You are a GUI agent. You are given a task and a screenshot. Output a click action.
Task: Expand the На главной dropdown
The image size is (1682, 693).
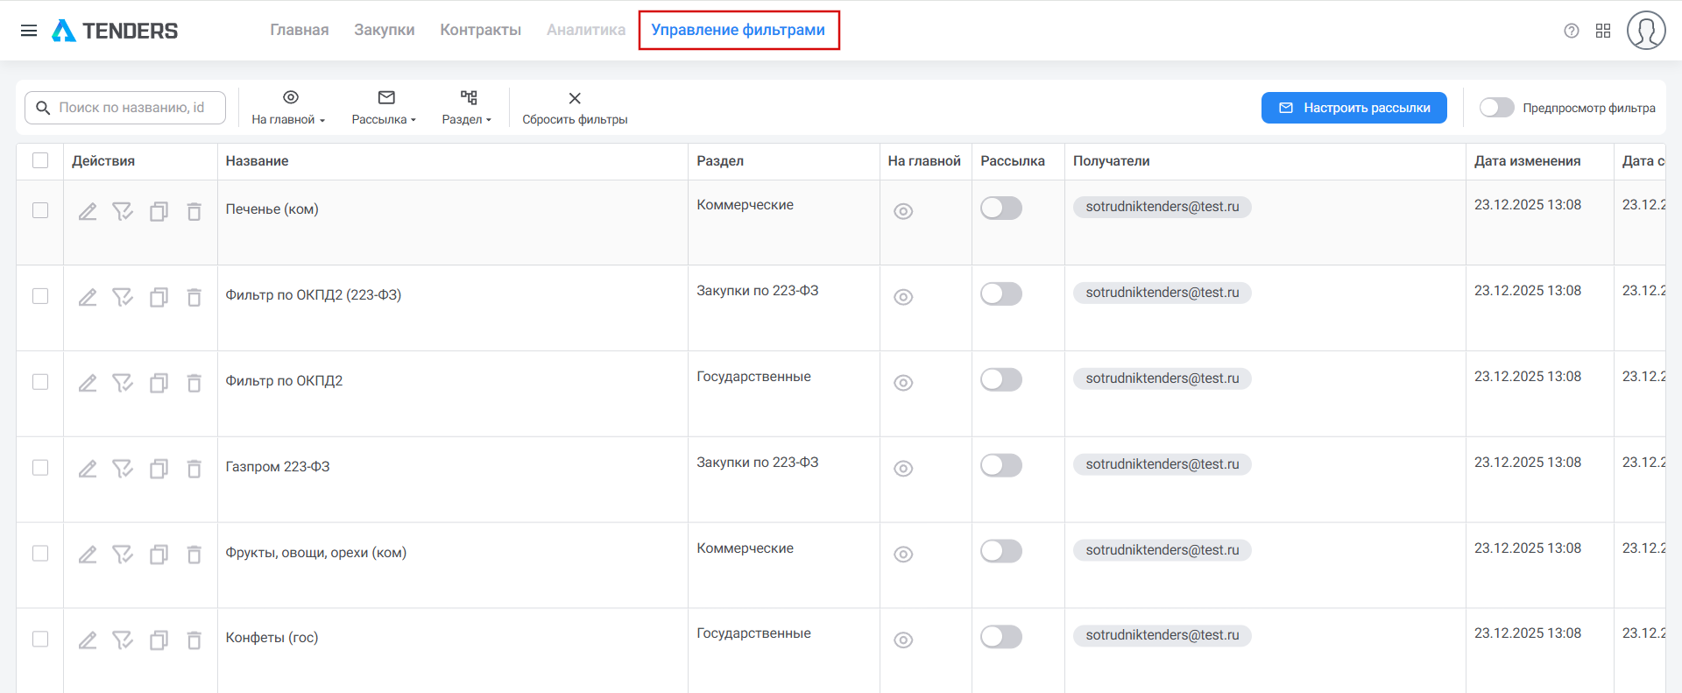tap(288, 108)
